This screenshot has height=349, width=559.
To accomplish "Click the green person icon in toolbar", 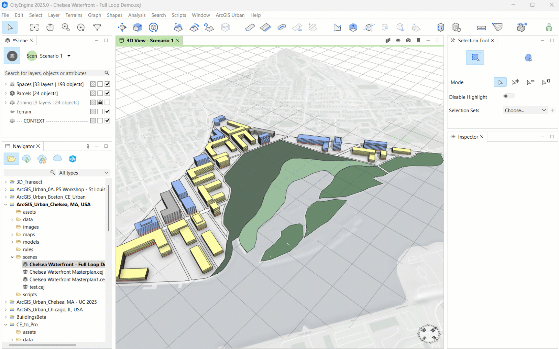I will coord(549,27).
